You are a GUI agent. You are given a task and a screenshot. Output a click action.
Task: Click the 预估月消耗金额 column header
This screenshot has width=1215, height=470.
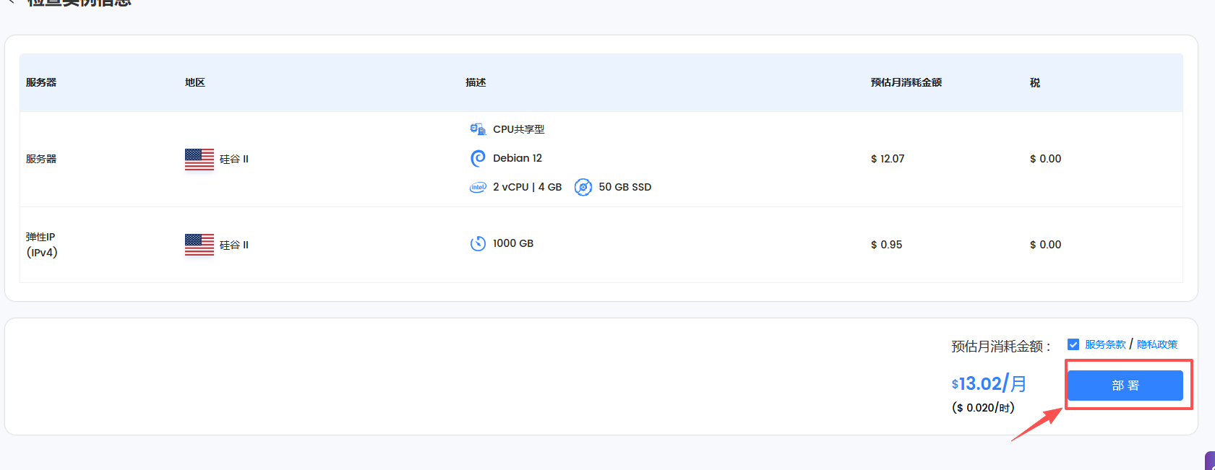point(906,82)
